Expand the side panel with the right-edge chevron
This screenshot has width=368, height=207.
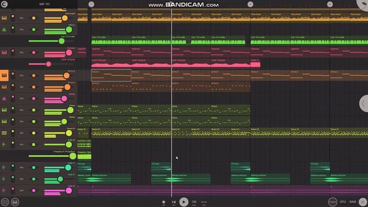363,103
